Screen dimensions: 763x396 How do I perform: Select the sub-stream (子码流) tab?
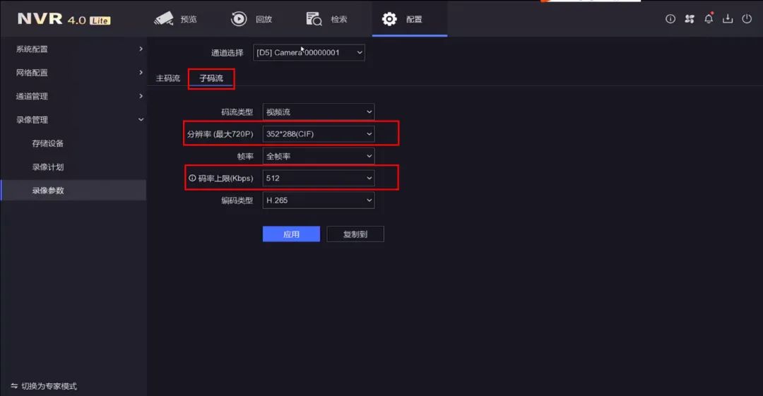click(211, 78)
